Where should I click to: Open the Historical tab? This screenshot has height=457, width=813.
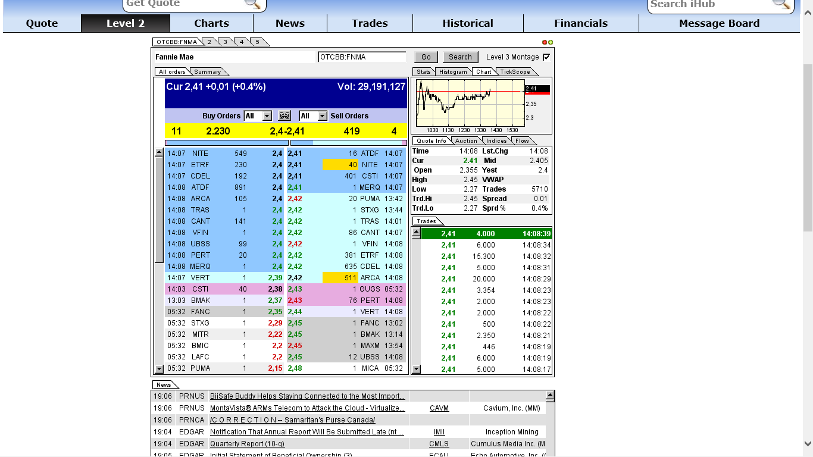pos(468,23)
